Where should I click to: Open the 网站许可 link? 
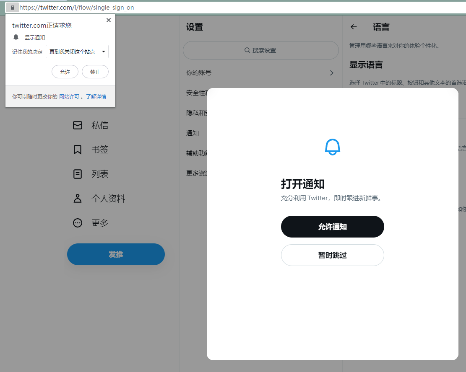(69, 96)
